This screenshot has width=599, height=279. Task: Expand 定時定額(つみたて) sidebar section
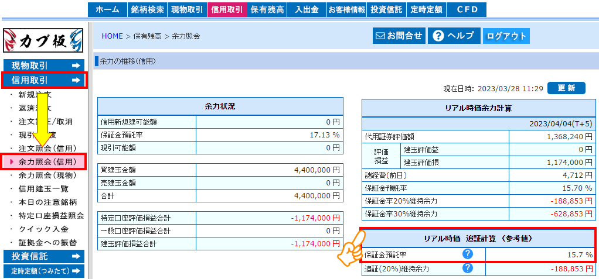tap(44, 271)
